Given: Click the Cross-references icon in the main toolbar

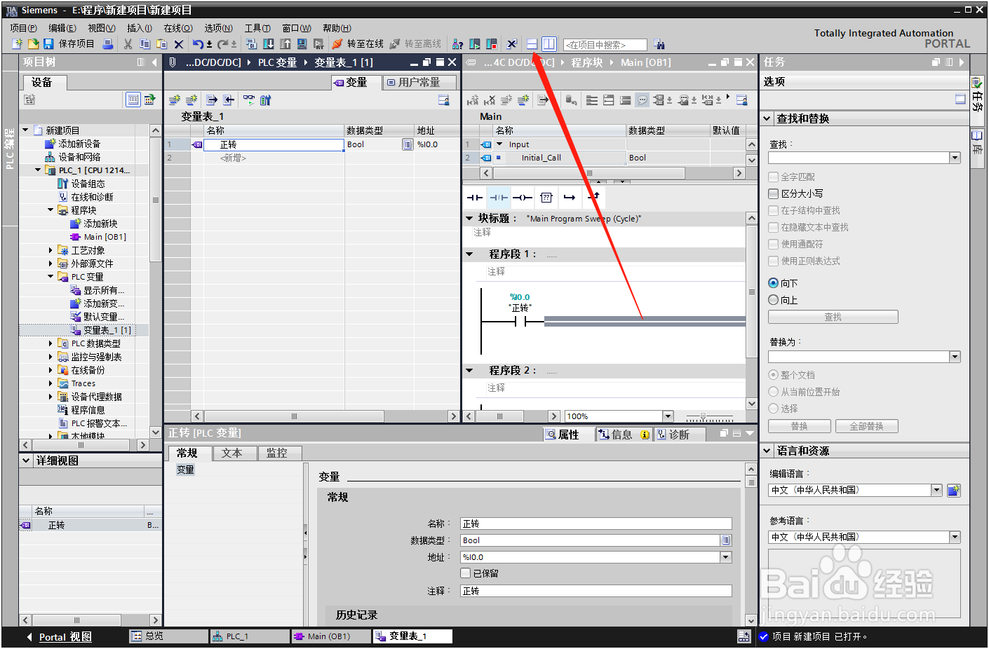Looking at the screenshot, I should [512, 44].
